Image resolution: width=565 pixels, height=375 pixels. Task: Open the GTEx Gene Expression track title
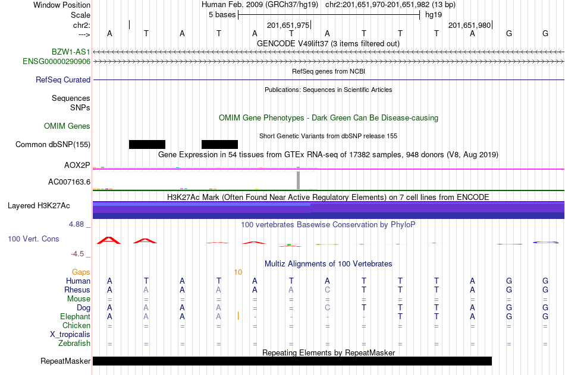(x=328, y=155)
